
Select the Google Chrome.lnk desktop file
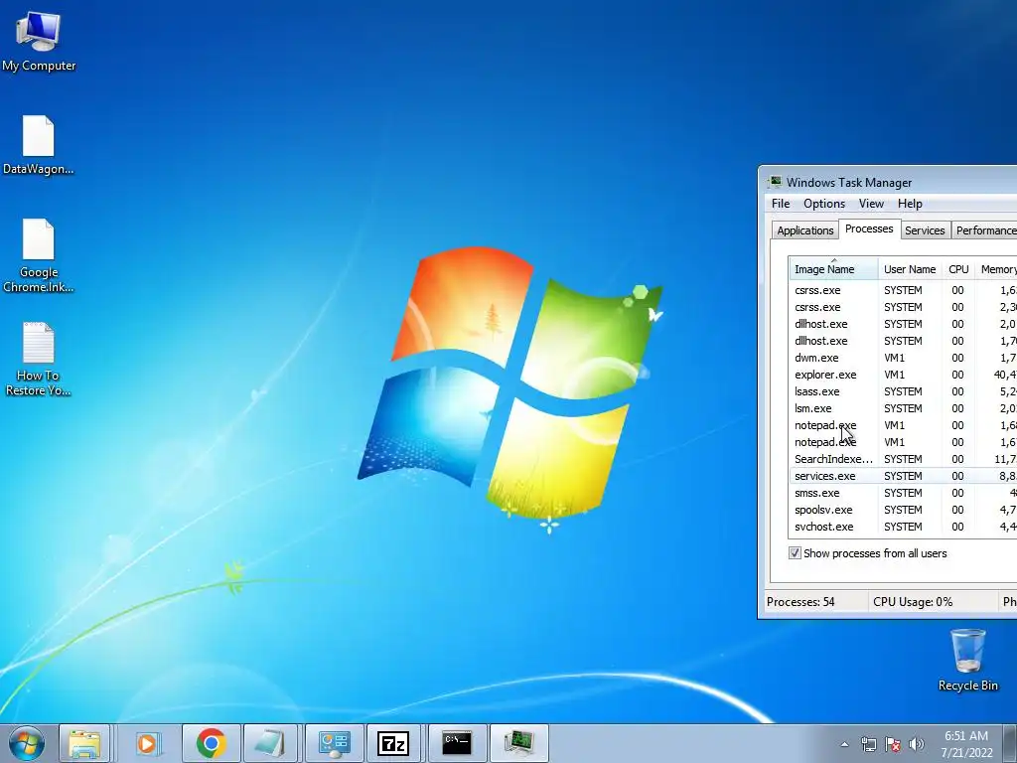pyautogui.click(x=39, y=255)
